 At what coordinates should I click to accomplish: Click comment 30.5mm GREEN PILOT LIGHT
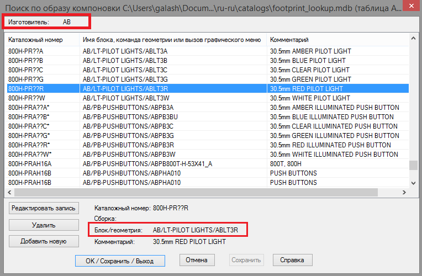(310, 79)
